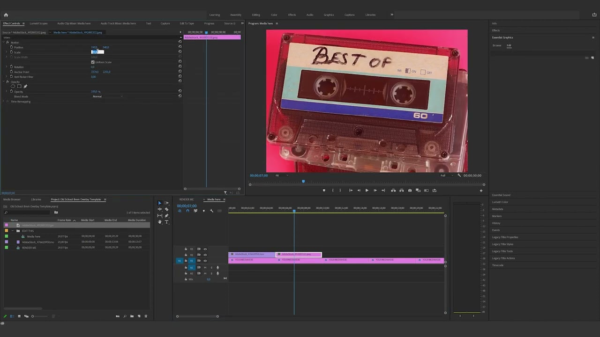Open the Media Browser tab
This screenshot has height=337, width=600.
[12, 199]
